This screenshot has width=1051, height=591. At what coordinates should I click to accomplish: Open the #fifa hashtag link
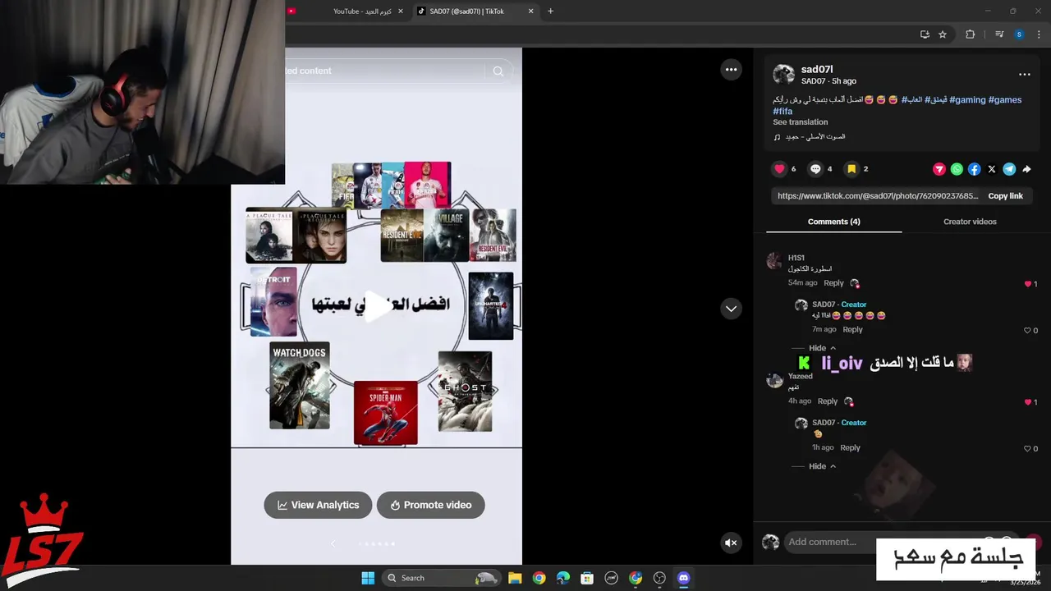click(783, 111)
